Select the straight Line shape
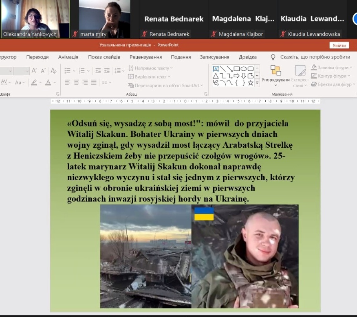The height and width of the screenshot is (317, 357). coord(223,69)
